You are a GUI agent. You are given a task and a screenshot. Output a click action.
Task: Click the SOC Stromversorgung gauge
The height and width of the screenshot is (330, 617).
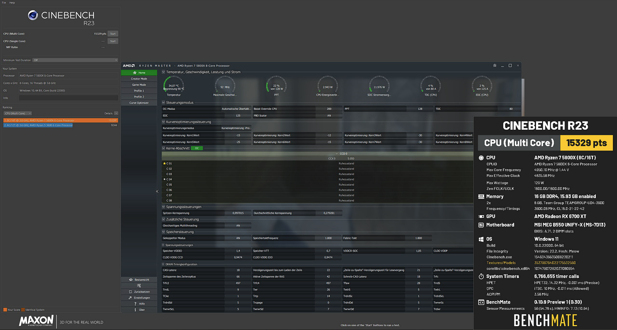coord(379,86)
